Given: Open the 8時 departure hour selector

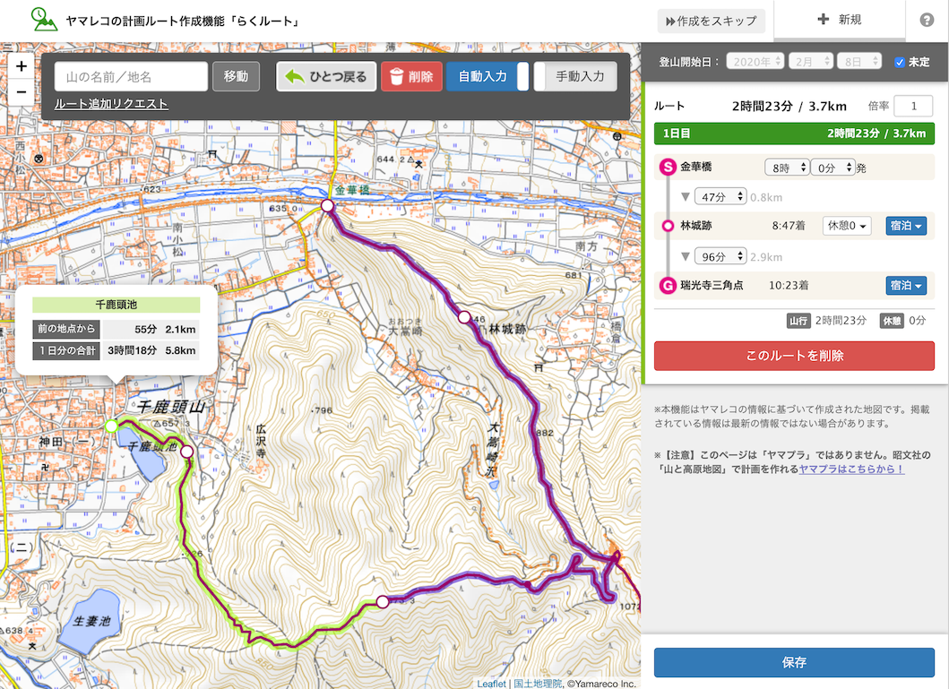Looking at the screenshot, I should point(787,168).
